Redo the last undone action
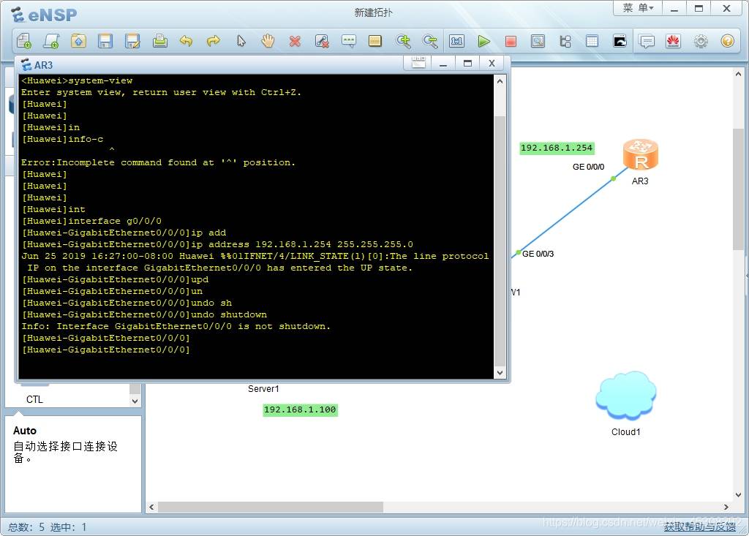 [214, 41]
